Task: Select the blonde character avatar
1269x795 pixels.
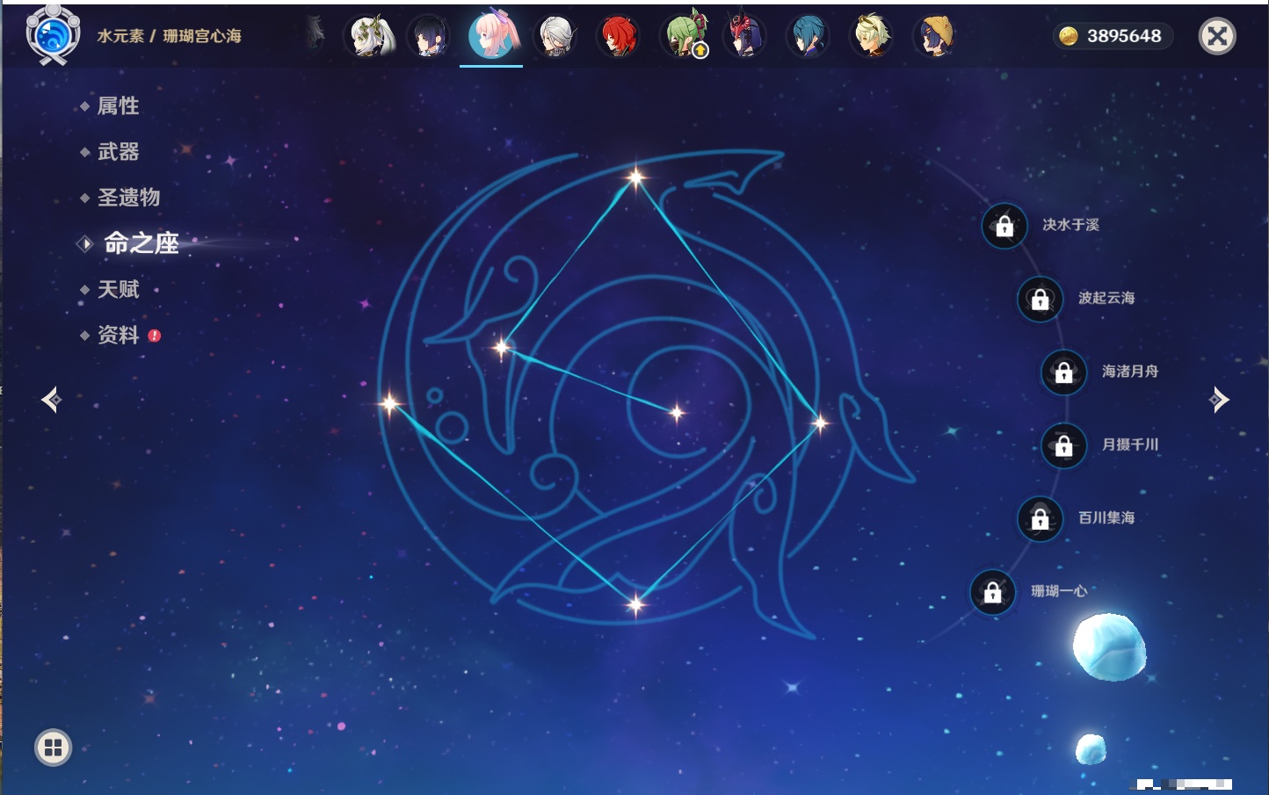Action: pyautogui.click(x=872, y=36)
